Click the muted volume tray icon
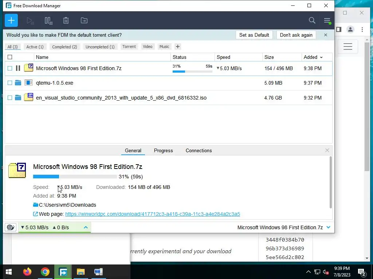The image size is (373, 279). tap(326, 272)
